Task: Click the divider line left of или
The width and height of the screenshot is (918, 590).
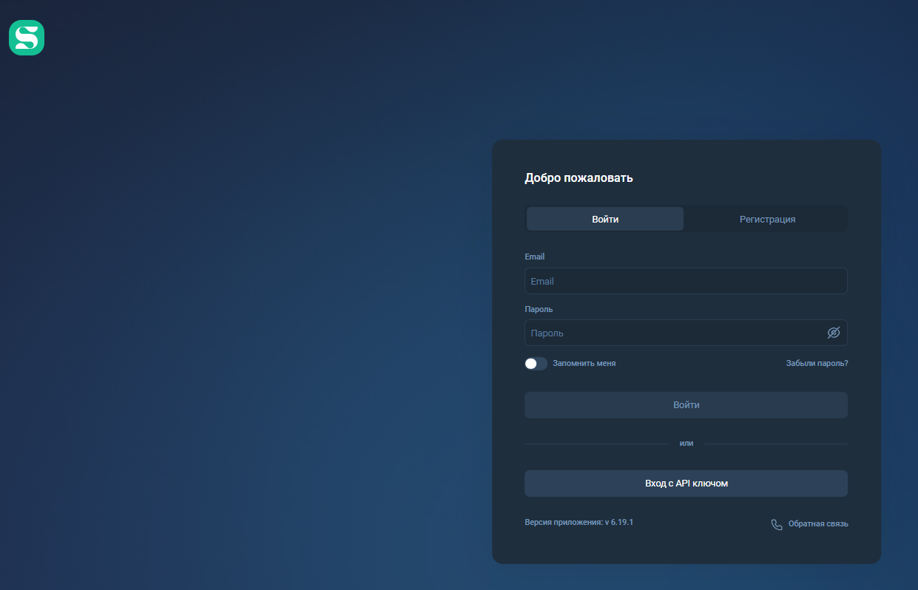Action: click(x=595, y=444)
